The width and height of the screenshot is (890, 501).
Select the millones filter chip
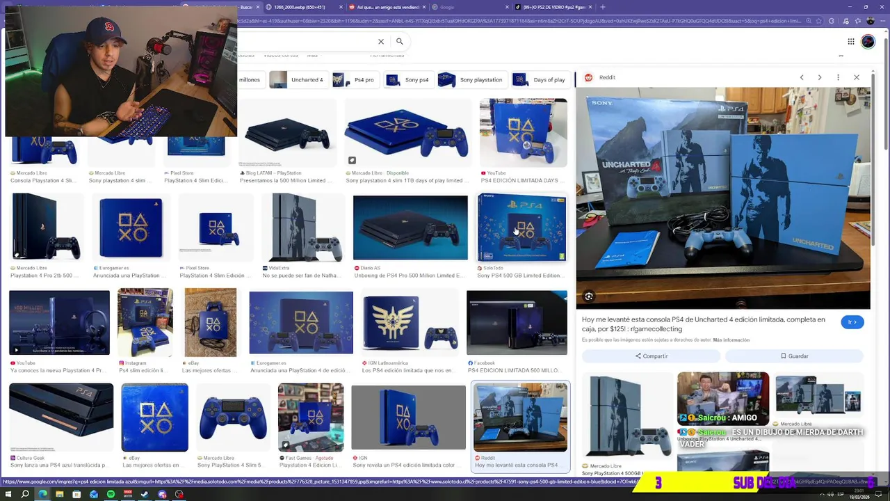[x=250, y=80]
